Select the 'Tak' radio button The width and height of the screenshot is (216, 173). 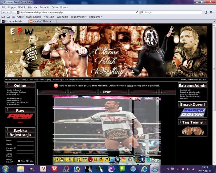pyautogui.click(x=19, y=161)
